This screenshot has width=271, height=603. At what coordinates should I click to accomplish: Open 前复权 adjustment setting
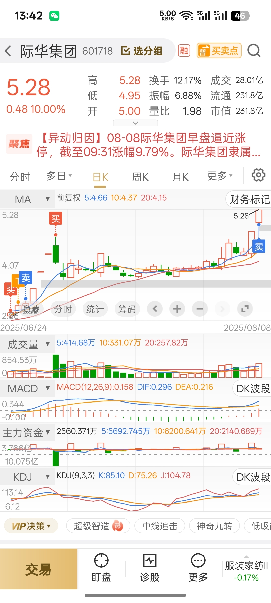(x=69, y=198)
